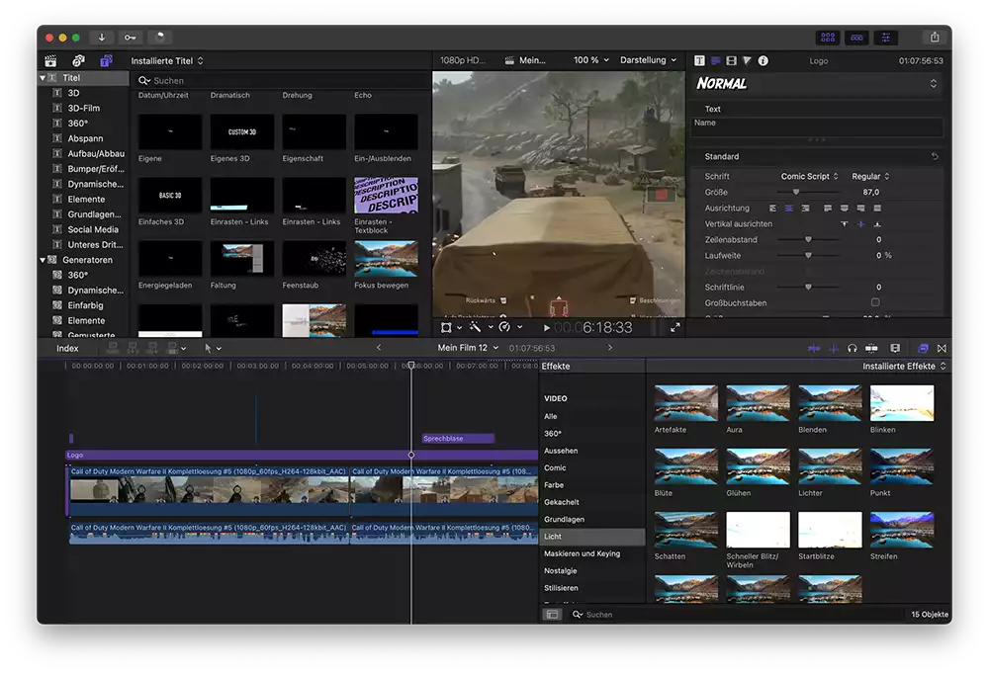Reset the Standard section with arrow icon
This screenshot has height=673, width=989.
tap(935, 156)
